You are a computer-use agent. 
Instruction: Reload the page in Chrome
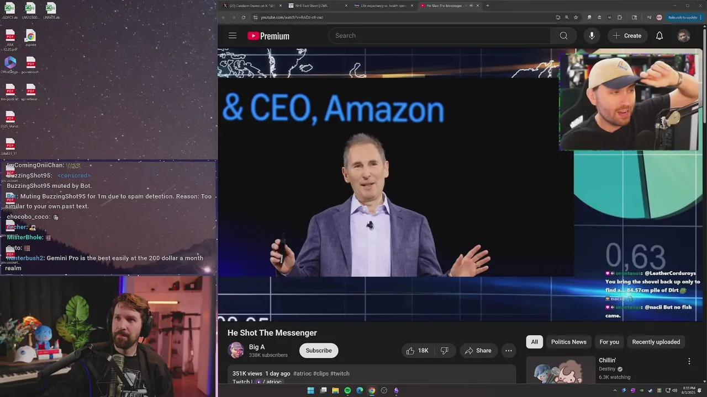coord(243,17)
